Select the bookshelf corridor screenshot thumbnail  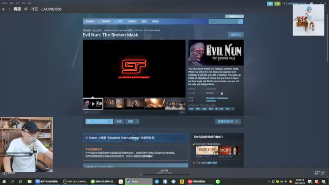click(x=114, y=104)
